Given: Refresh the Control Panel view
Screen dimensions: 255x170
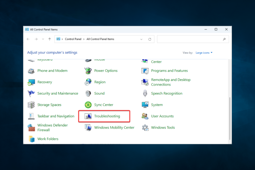Looking at the screenshot, I should click(x=150, y=39).
